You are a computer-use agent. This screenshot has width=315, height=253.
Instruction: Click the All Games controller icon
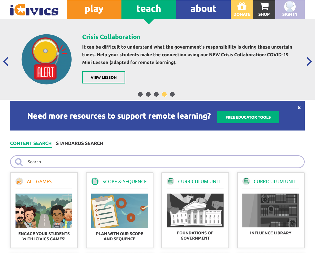pyautogui.click(x=19, y=181)
